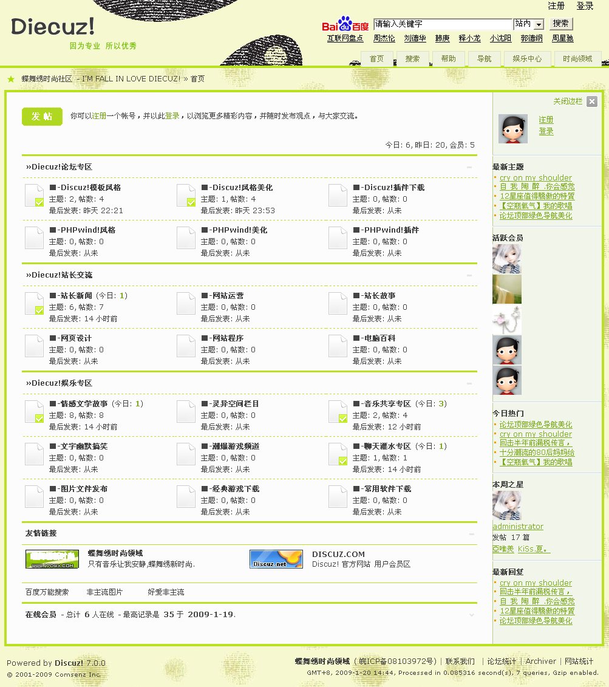609x687 pixels.
Task: Close the sidebar with the X icon
Action: click(592, 101)
